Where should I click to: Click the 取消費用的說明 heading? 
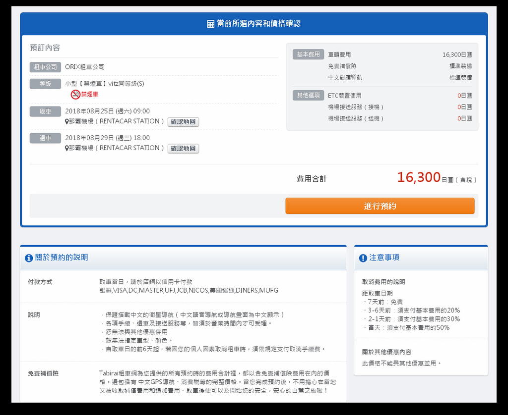click(383, 282)
